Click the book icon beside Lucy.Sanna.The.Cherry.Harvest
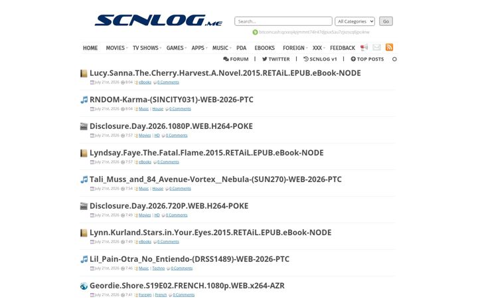 (84, 73)
